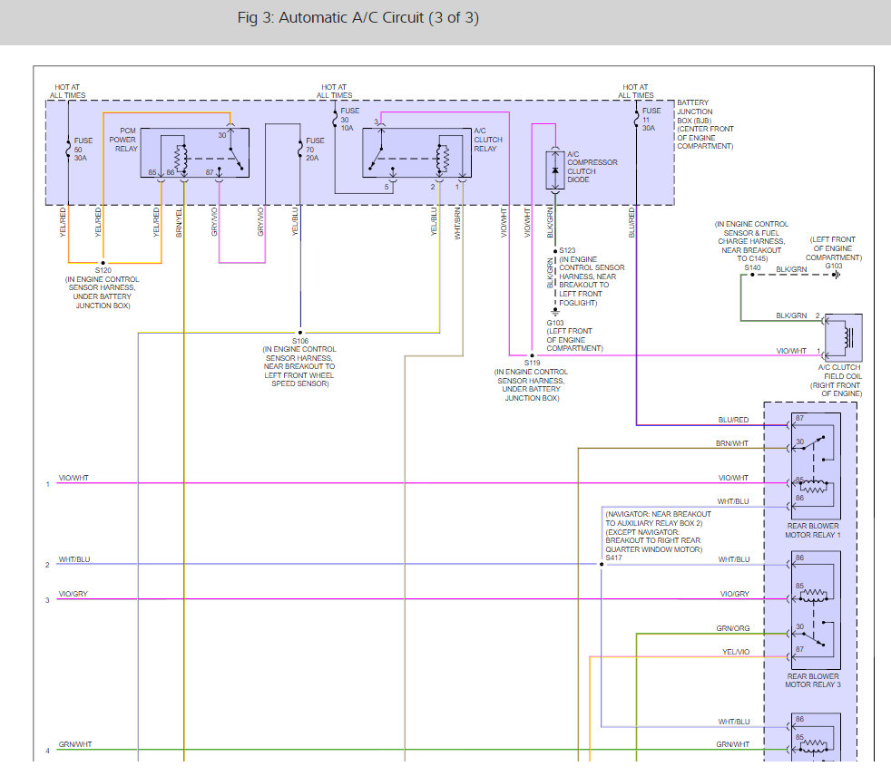Click the S120 splice dot
The image size is (891, 776).
[103, 263]
